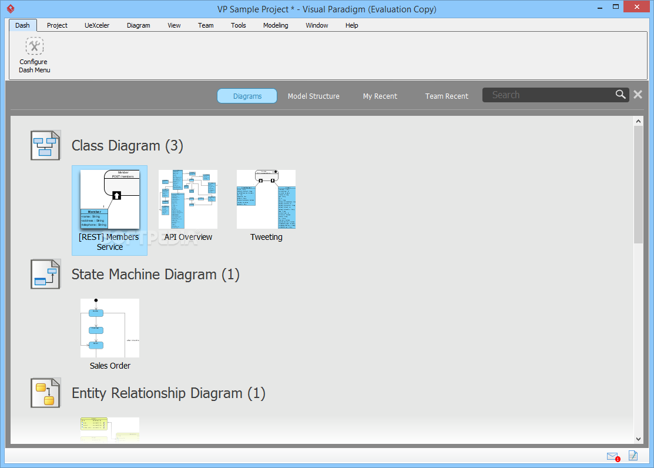The width and height of the screenshot is (654, 468).
Task: Click the search magnifier icon
Action: (x=621, y=95)
